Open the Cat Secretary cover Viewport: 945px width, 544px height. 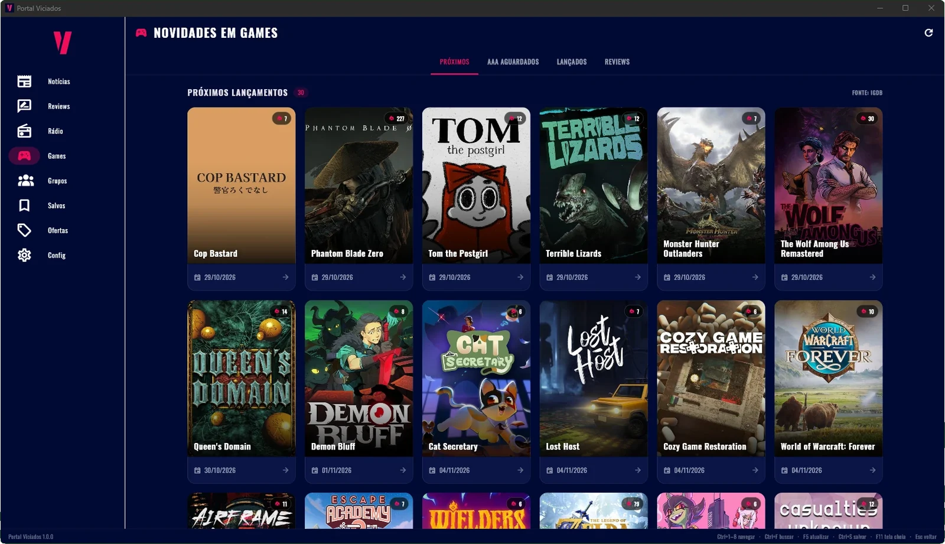click(x=476, y=379)
